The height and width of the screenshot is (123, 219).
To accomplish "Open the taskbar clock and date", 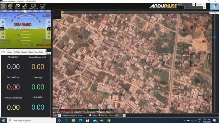I will tap(207, 121).
